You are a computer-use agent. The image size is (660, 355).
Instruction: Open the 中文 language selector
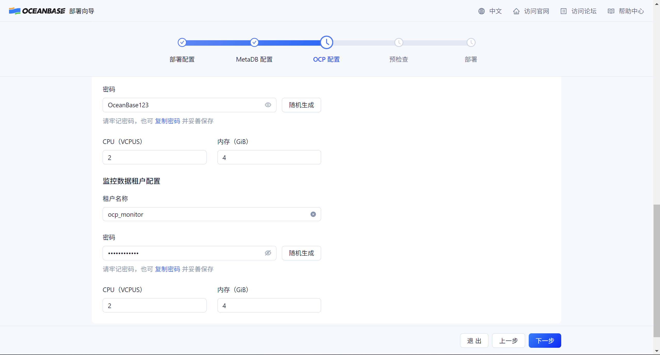click(x=495, y=11)
